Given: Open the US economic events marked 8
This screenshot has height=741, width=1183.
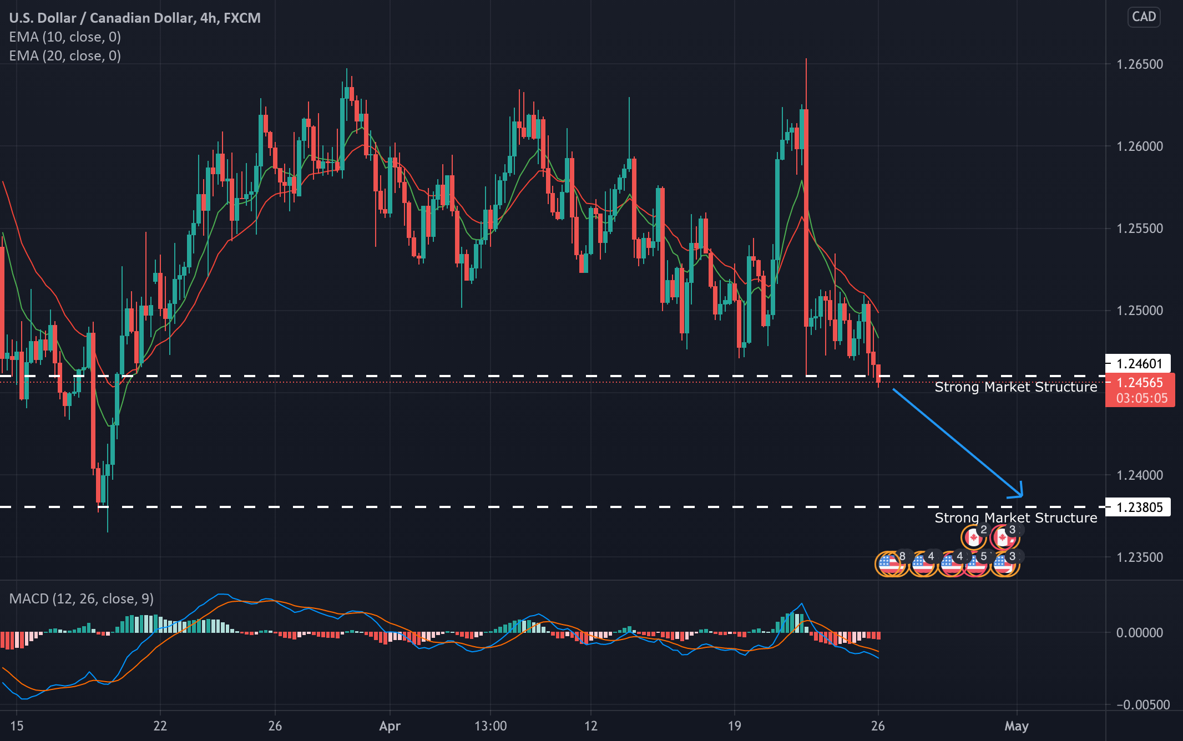Looking at the screenshot, I should tap(889, 564).
